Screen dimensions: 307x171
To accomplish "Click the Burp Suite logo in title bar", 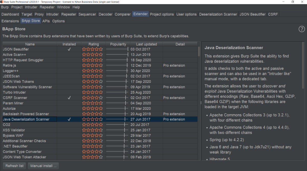I will [2, 2].
